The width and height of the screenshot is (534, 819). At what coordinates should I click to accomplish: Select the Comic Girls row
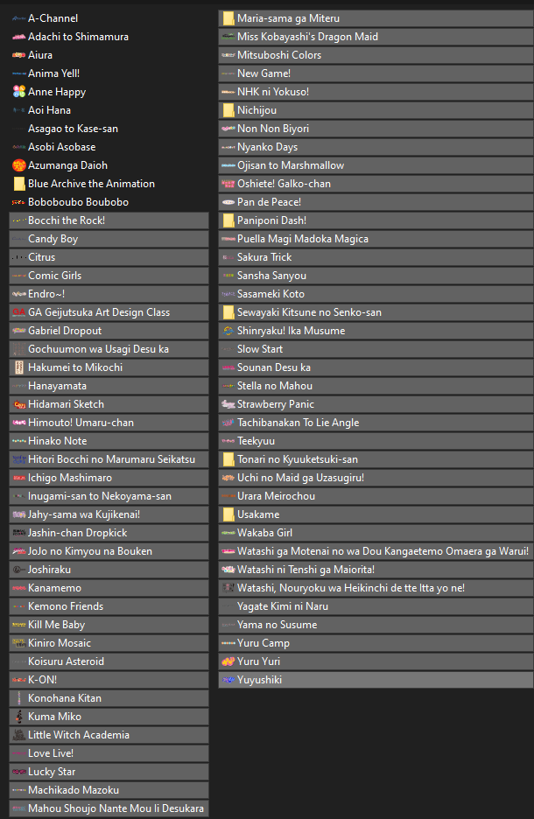109,276
